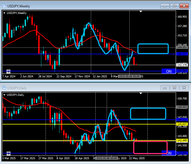This screenshot has height=164, width=191.
Task: Close the USDJPY,Daily chart window
Action: coord(184,88)
